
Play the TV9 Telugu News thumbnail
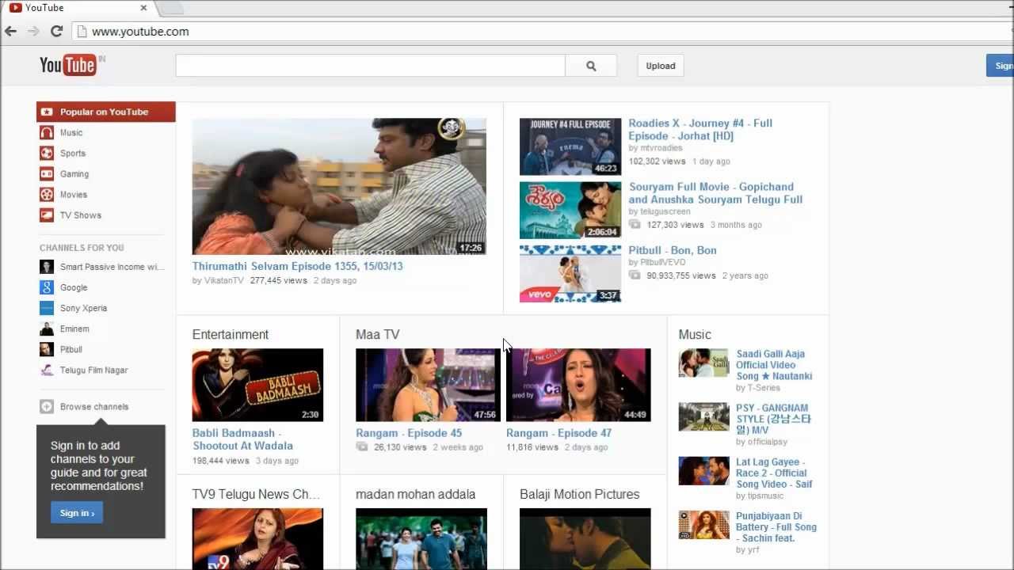pos(257,539)
